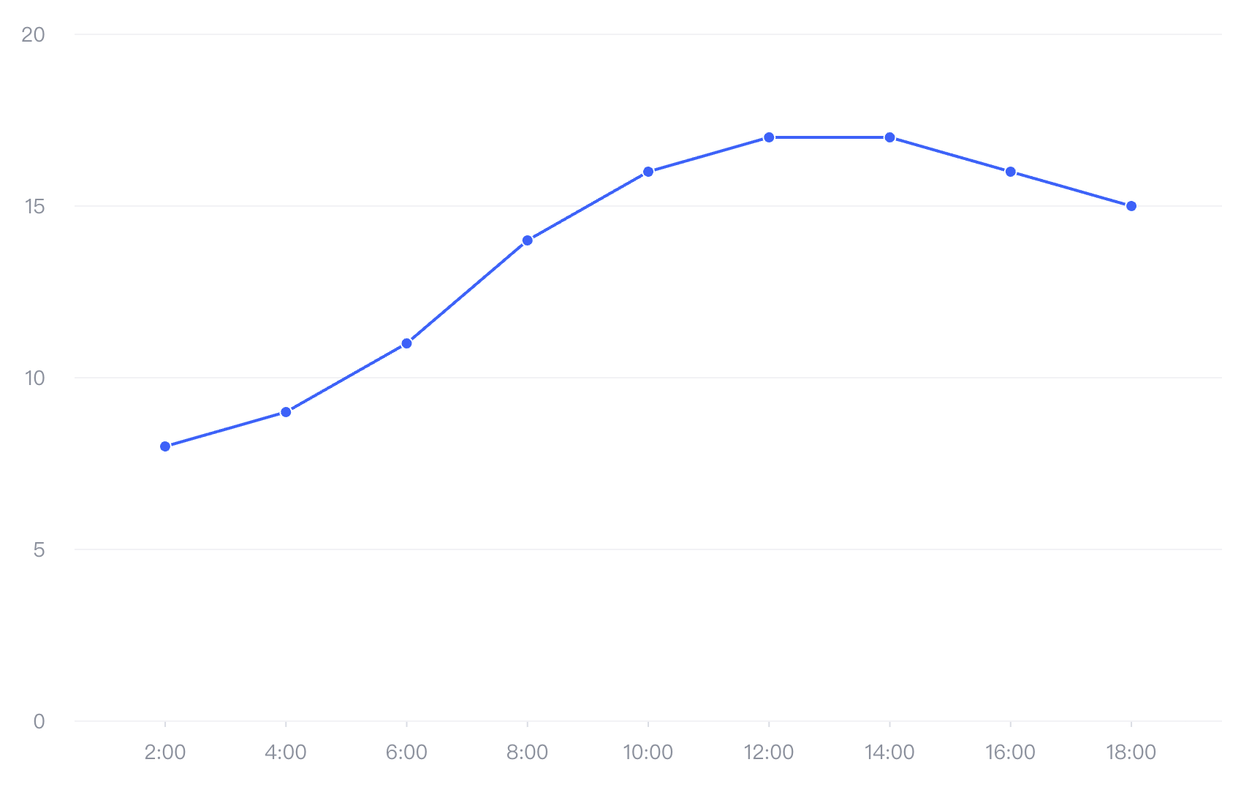Select the data point at 8:00
The height and width of the screenshot is (792, 1241).
528,240
